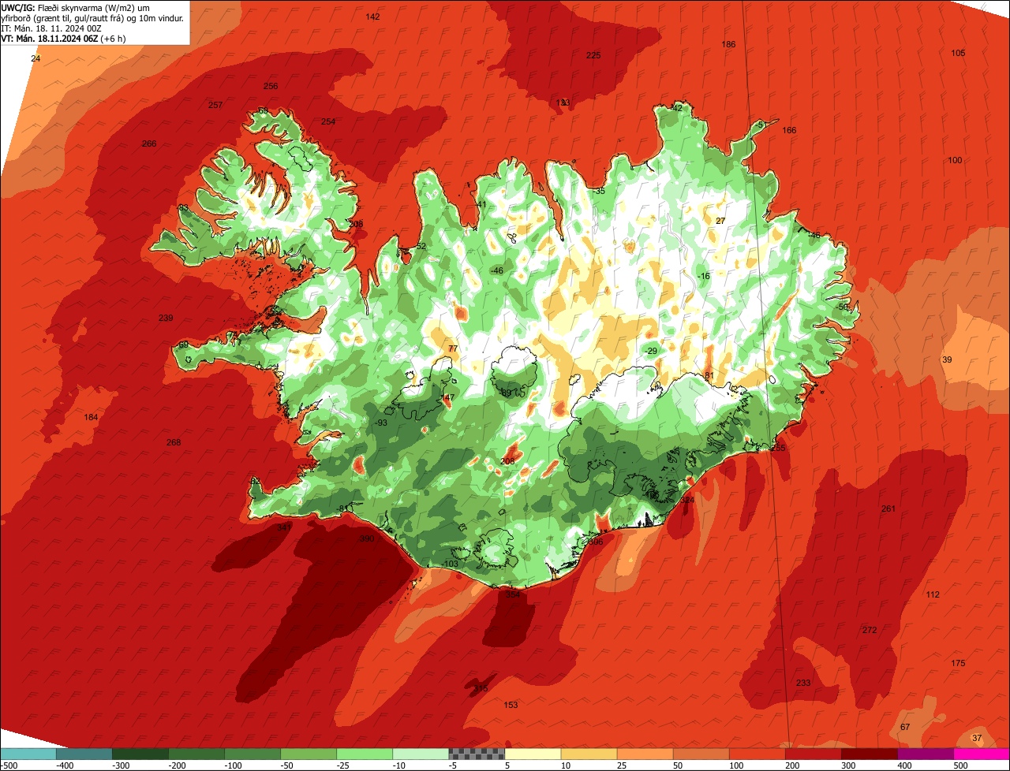Select the yellow legend swatch between 5 and 10
Screen dimensions: 1010x771
pyautogui.click(x=533, y=754)
